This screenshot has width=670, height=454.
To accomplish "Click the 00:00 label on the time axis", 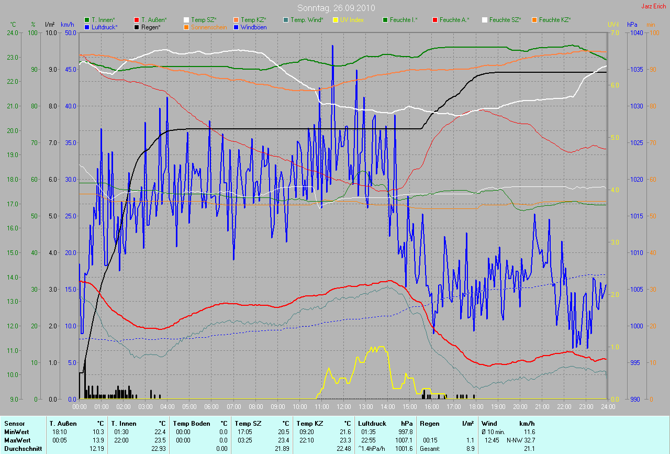I will pos(80,406).
